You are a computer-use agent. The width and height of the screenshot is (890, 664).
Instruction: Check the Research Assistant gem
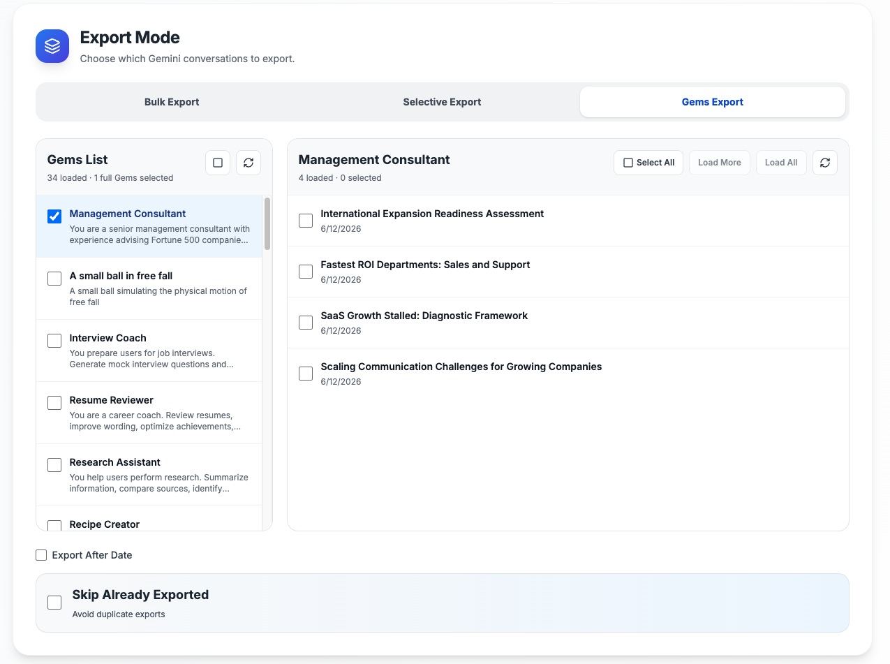pyautogui.click(x=54, y=465)
